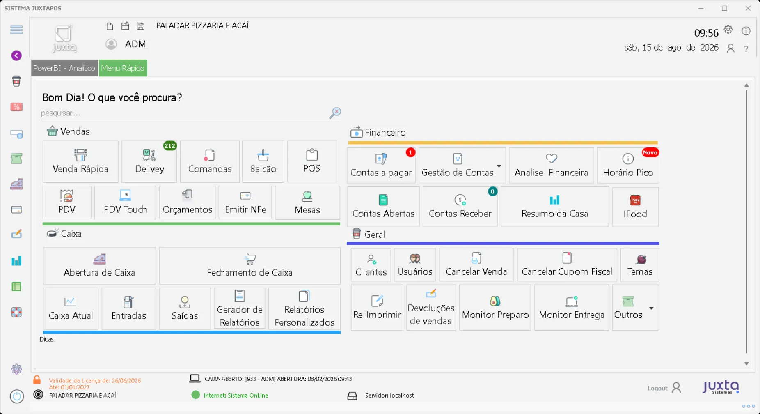The height and width of the screenshot is (414, 760).
Task: Click the ADM user avatar
Action: (111, 44)
